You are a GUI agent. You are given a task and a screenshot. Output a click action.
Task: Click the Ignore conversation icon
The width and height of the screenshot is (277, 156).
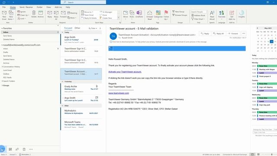(22, 12)
